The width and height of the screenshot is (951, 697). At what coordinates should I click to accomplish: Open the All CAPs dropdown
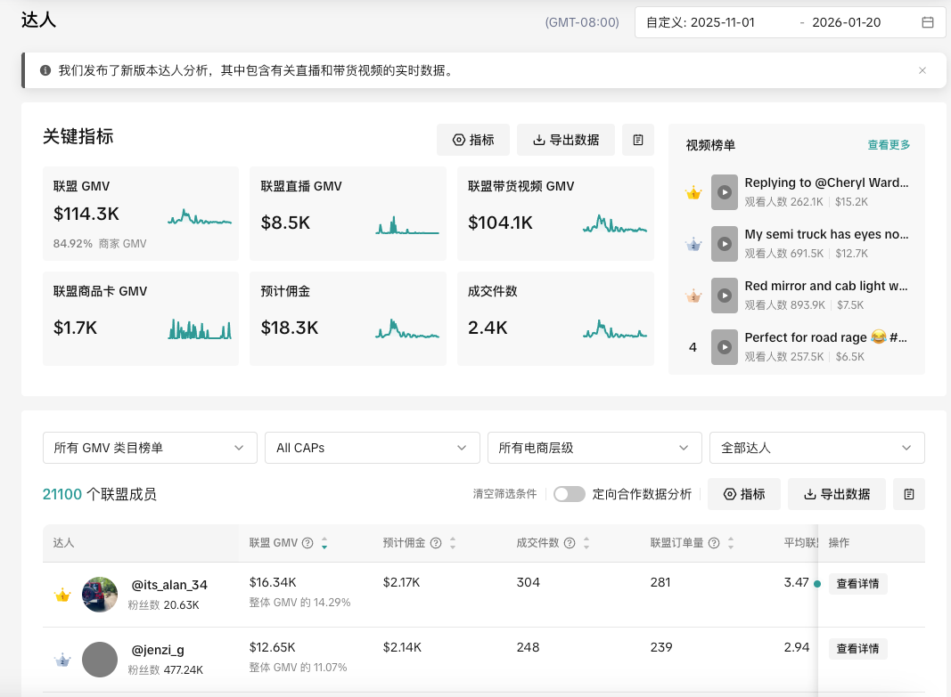click(372, 448)
